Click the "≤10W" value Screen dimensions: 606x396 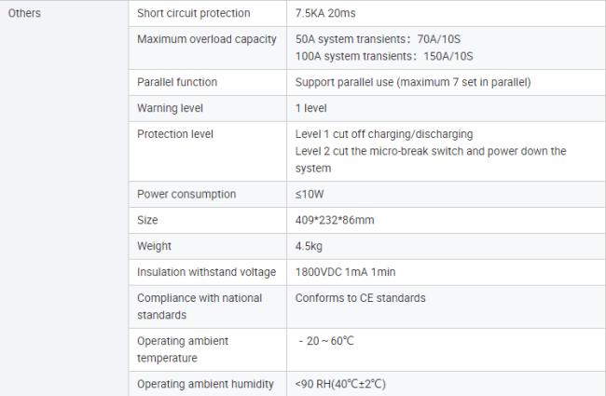pos(310,194)
